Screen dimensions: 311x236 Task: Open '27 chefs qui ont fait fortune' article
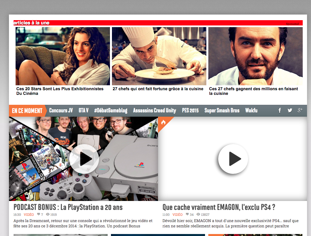158,89
